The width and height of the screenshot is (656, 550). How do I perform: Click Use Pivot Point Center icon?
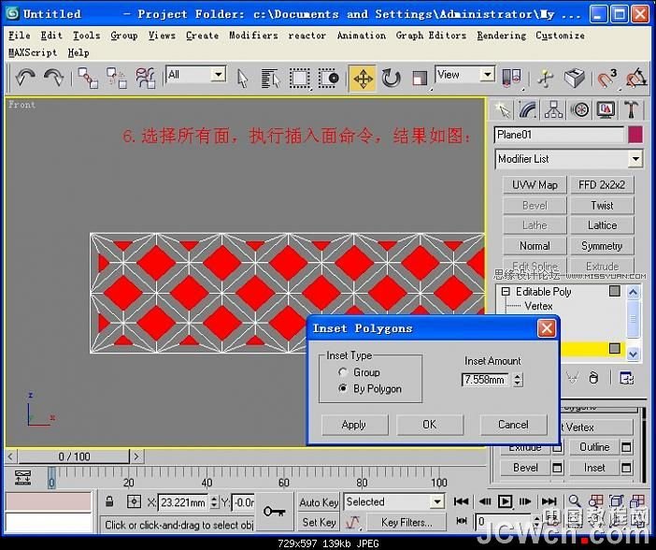coord(511,78)
